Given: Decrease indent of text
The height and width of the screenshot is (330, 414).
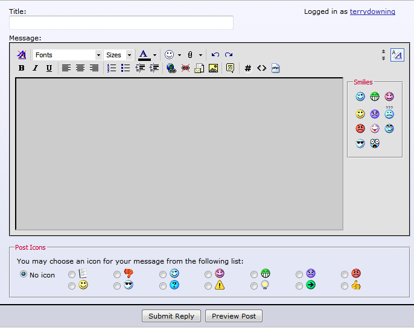Looking at the screenshot, I should point(140,68).
